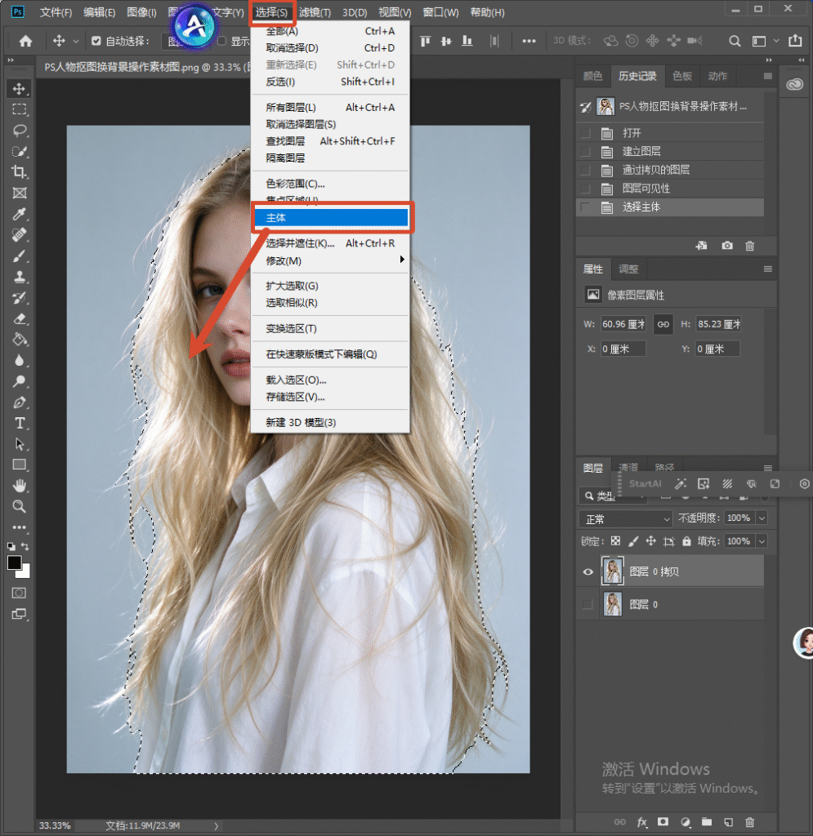Open the History panel options menu
The width and height of the screenshot is (813, 836).
(x=768, y=76)
